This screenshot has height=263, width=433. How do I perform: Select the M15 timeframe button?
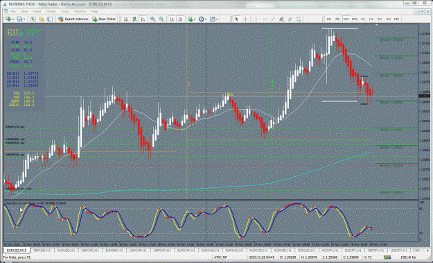pos(346,19)
